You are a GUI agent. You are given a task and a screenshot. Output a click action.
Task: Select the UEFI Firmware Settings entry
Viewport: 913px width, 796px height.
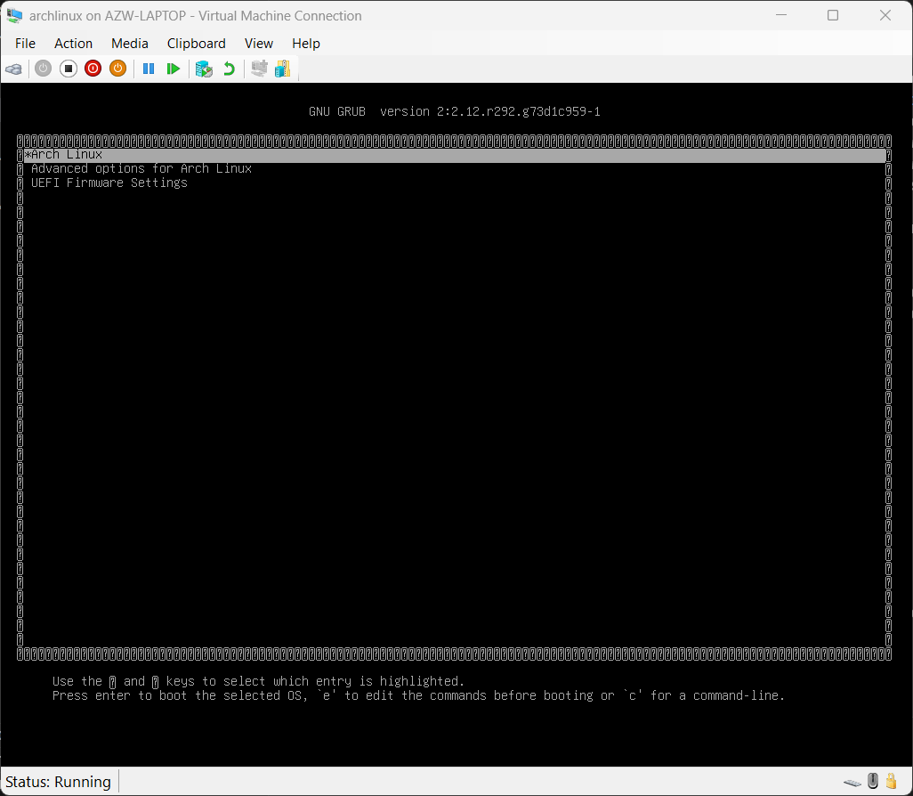coord(108,183)
